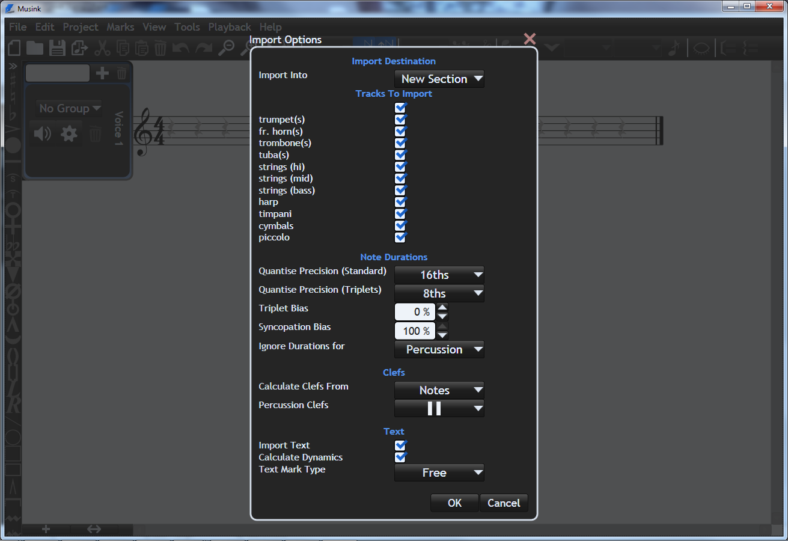
Task: Increase Triplet Bias with up arrow
Action: click(442, 307)
